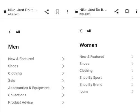Tap page title above Men screen URL
This screenshot has height=112, width=140.
[x=22, y=10]
